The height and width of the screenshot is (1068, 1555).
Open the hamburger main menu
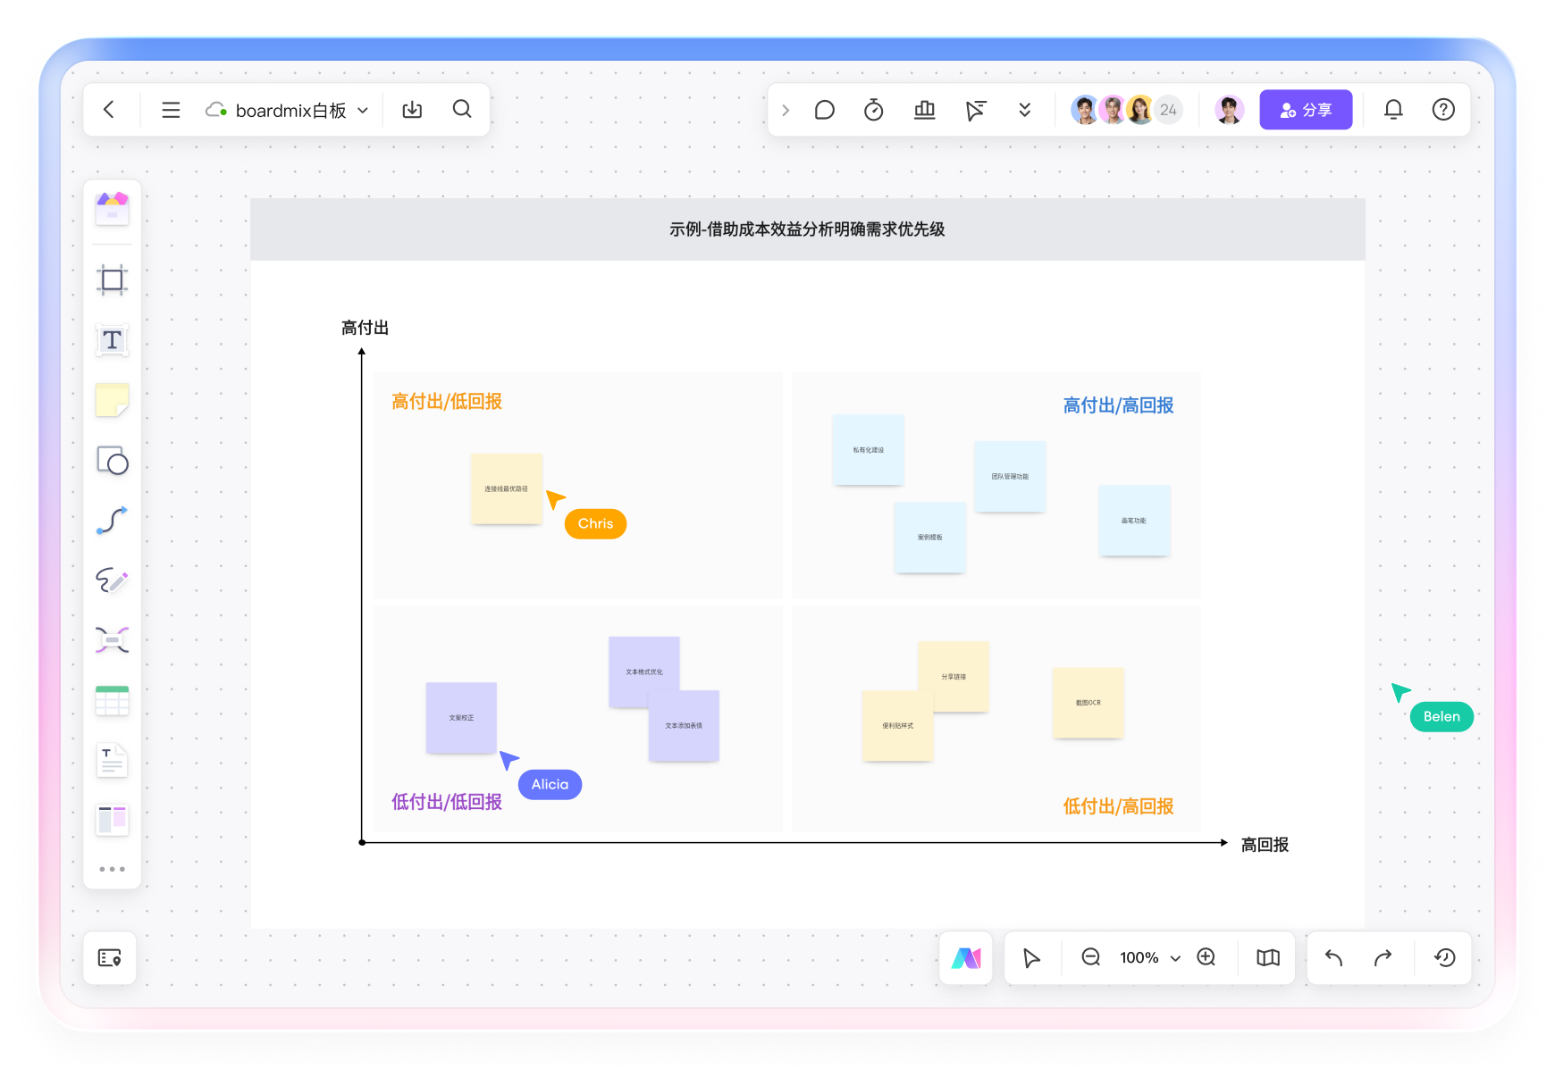171,110
